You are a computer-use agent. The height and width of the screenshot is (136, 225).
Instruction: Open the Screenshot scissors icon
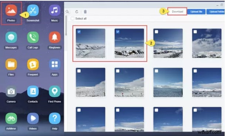coord(33,10)
